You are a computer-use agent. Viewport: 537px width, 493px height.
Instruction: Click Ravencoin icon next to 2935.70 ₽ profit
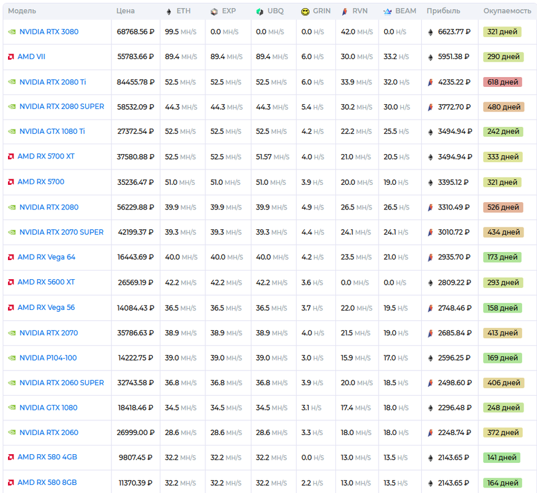[430, 258]
